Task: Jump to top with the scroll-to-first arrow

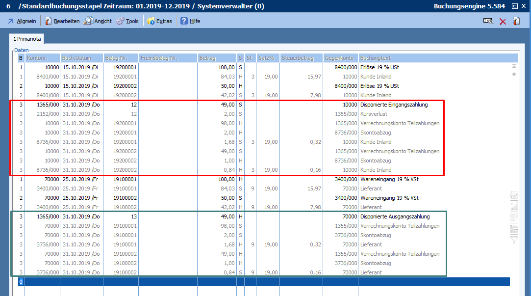Action: [514, 66]
